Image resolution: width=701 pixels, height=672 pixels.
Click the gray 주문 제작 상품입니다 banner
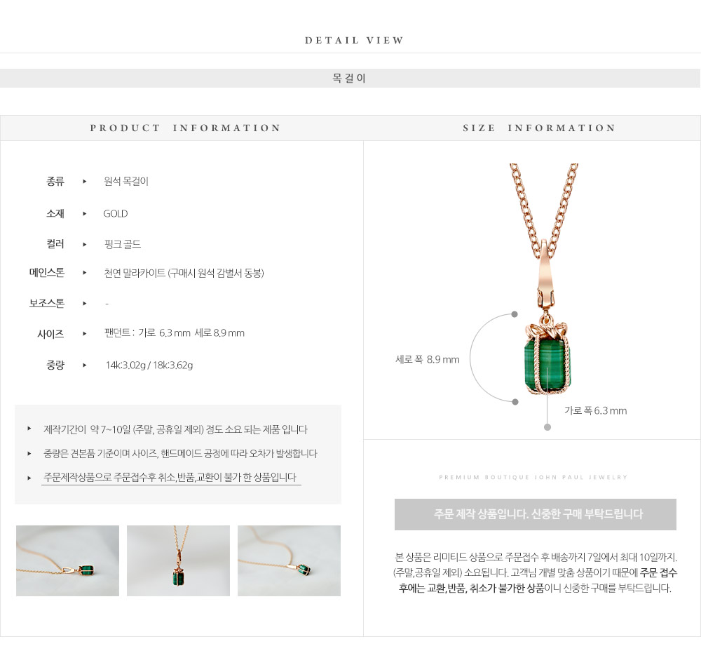click(x=535, y=514)
